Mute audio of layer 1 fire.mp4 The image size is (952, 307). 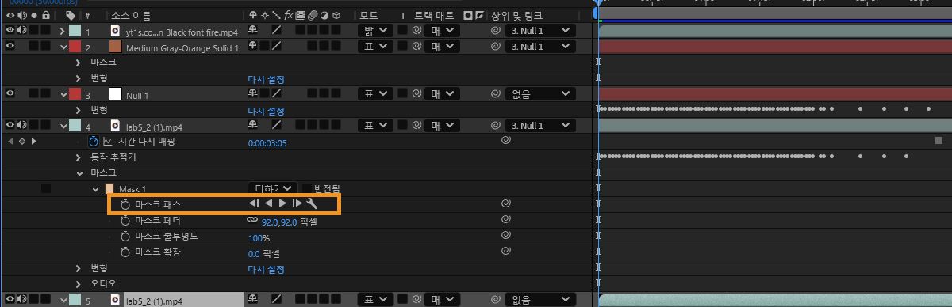click(x=21, y=30)
